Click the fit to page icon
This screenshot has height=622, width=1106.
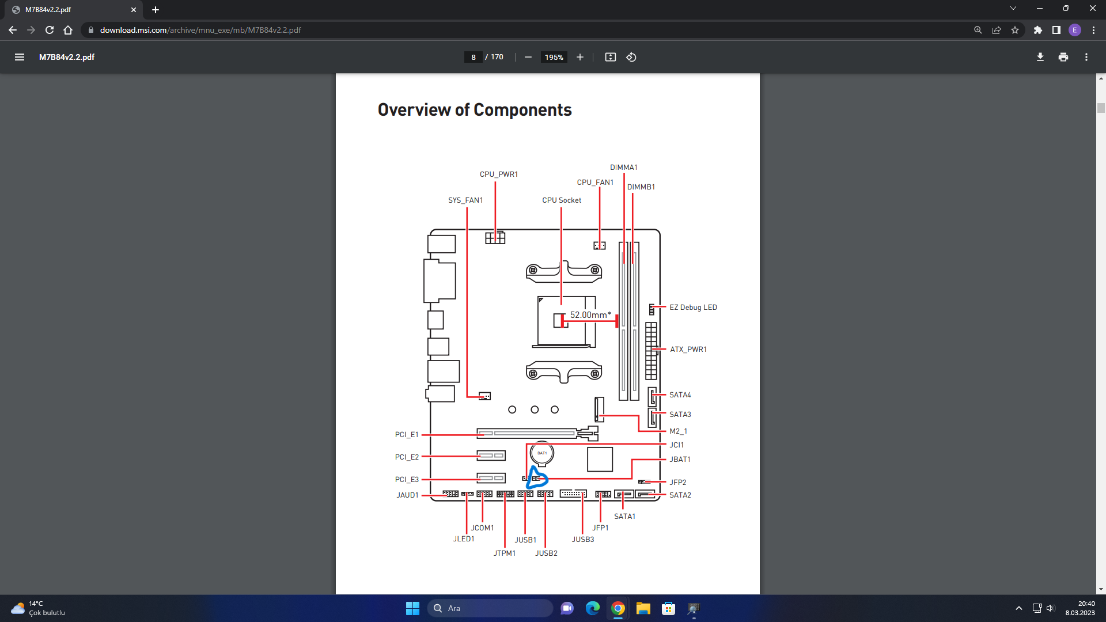[611, 57]
